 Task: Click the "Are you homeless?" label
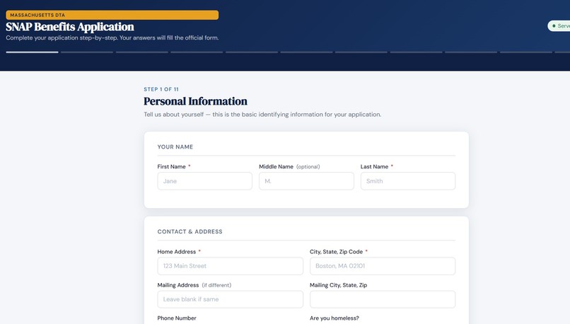(x=334, y=318)
